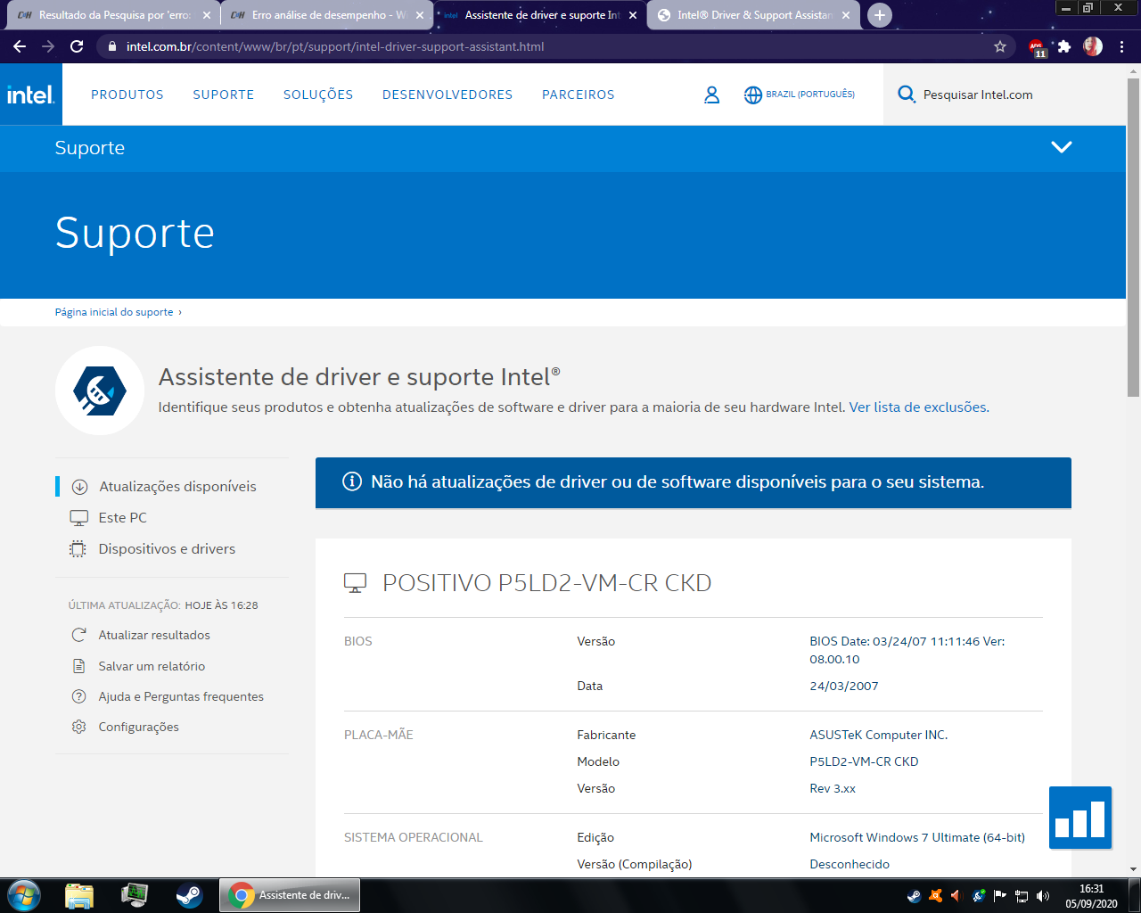Click the page vertical scrollbar

(x=1133, y=236)
